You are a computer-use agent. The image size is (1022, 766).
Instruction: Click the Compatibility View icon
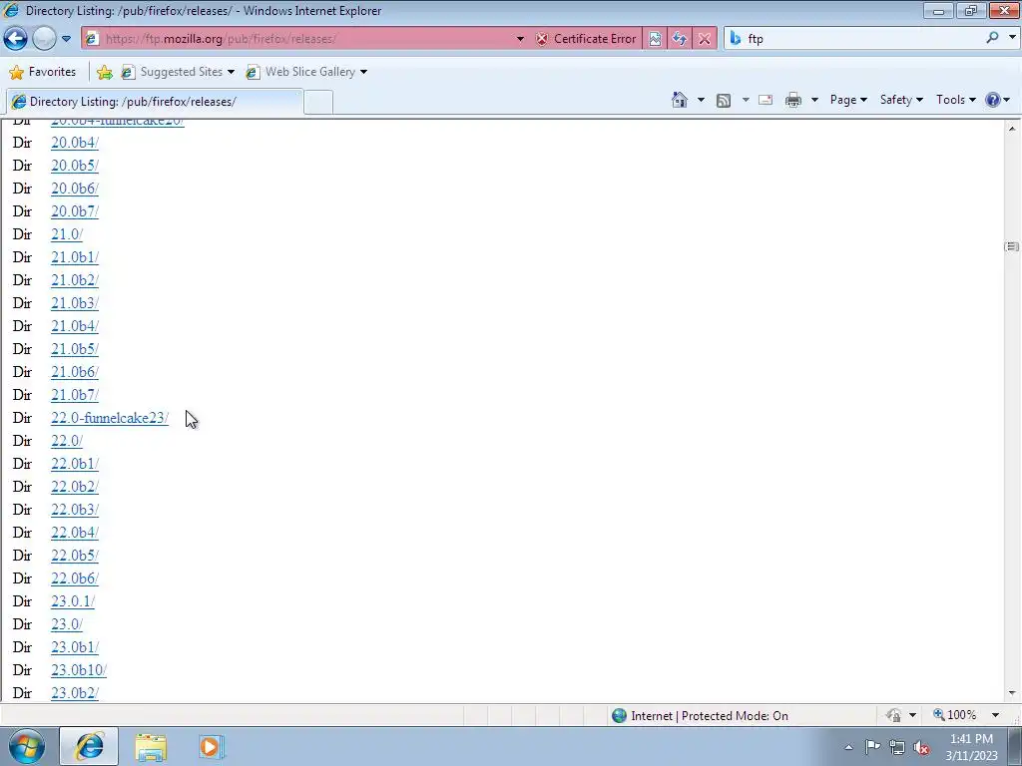[x=655, y=39]
